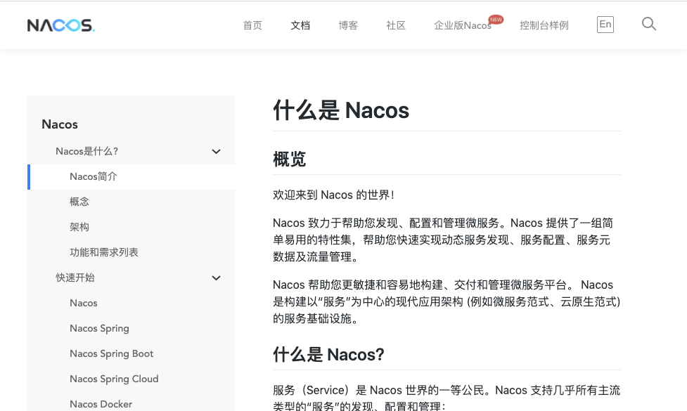
Task: Collapse the 快速开始 section chevron
Action: pyautogui.click(x=216, y=278)
